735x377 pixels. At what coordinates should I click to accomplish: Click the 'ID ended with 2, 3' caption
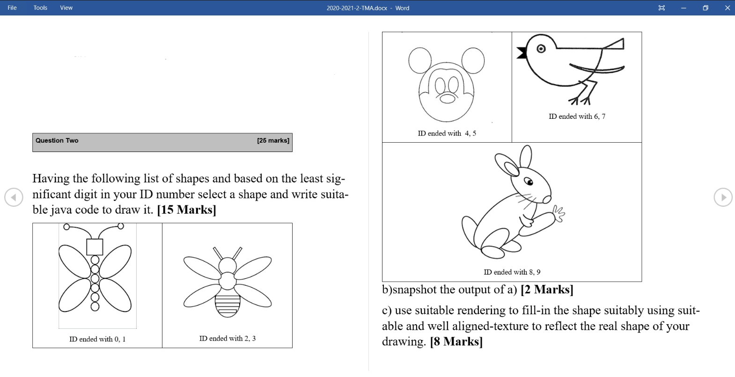[228, 338]
